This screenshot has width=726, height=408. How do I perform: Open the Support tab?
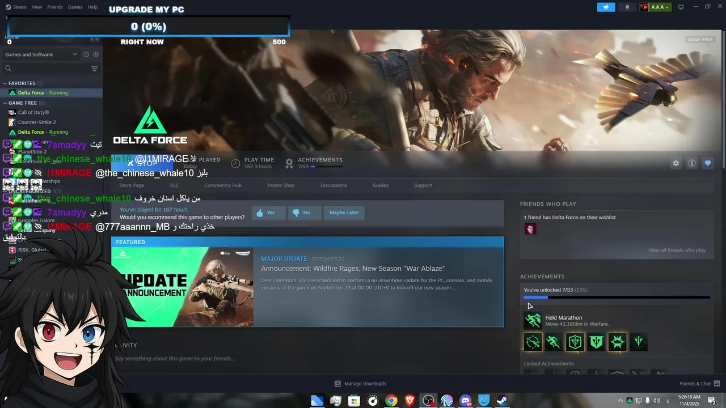coord(423,185)
